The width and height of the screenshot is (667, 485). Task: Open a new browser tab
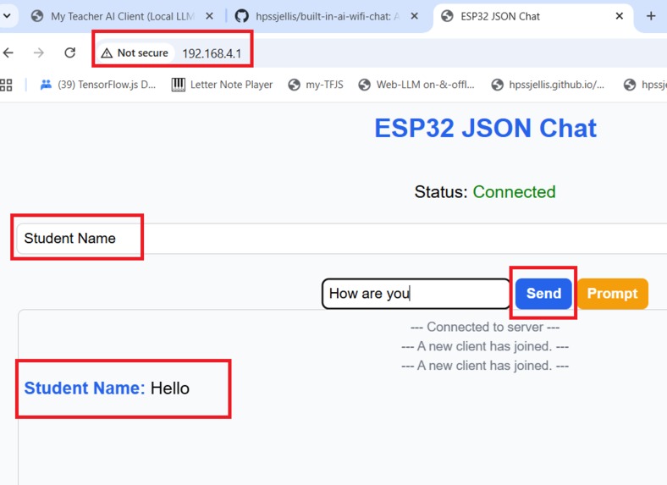coord(651,16)
